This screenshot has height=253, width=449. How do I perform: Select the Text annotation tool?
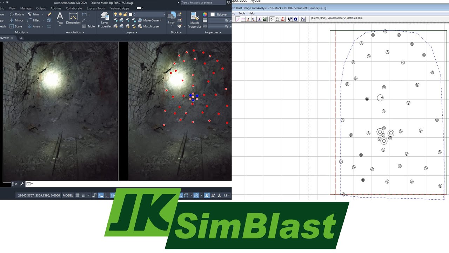tap(60, 18)
